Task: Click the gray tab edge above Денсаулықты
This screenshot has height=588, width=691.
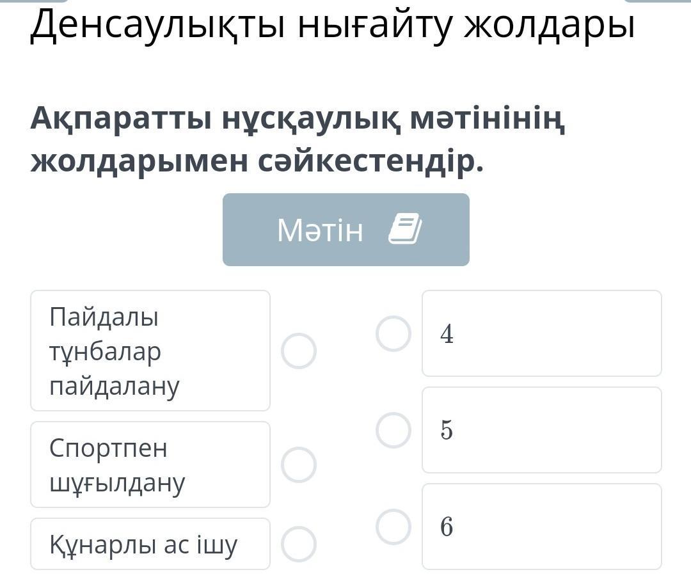Action: [x=33, y=1]
